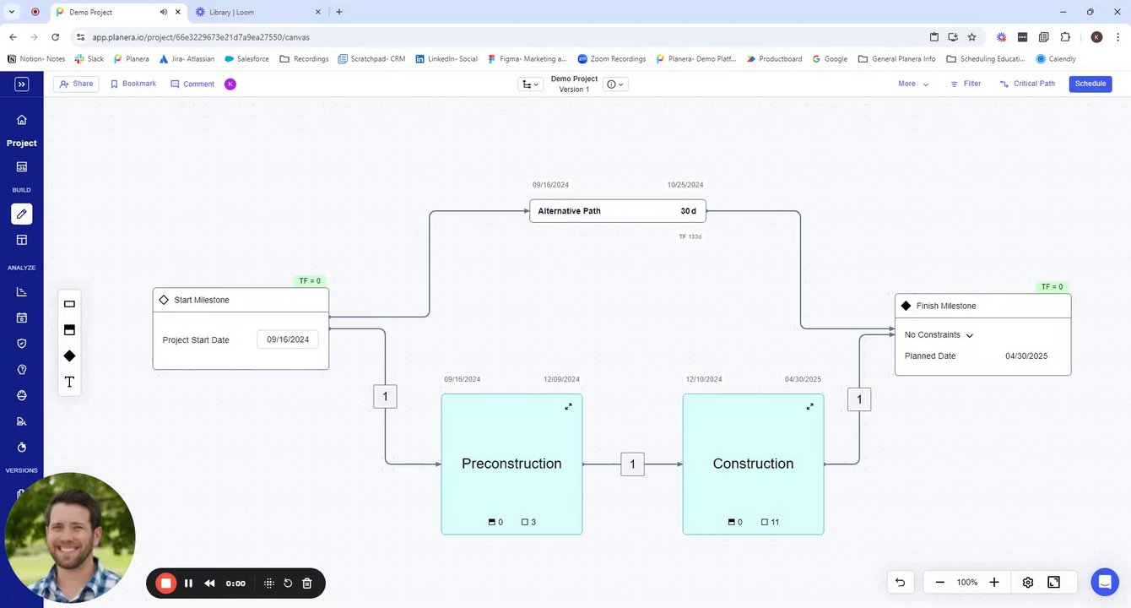Select the milestone diamond tool in palette
Viewport: 1131px width, 608px height.
coord(69,356)
